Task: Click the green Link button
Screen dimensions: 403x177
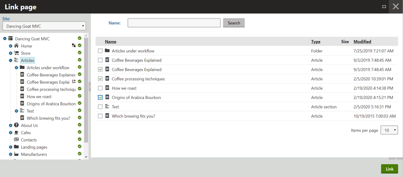Action: tap(389, 169)
